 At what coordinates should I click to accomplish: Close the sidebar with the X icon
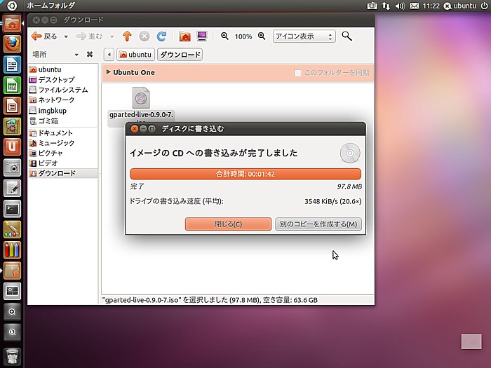[90, 55]
